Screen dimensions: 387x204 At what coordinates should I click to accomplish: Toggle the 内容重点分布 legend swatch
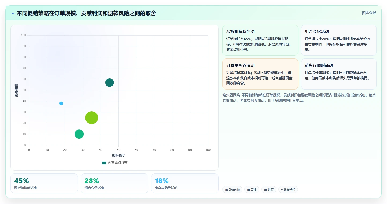point(104,163)
